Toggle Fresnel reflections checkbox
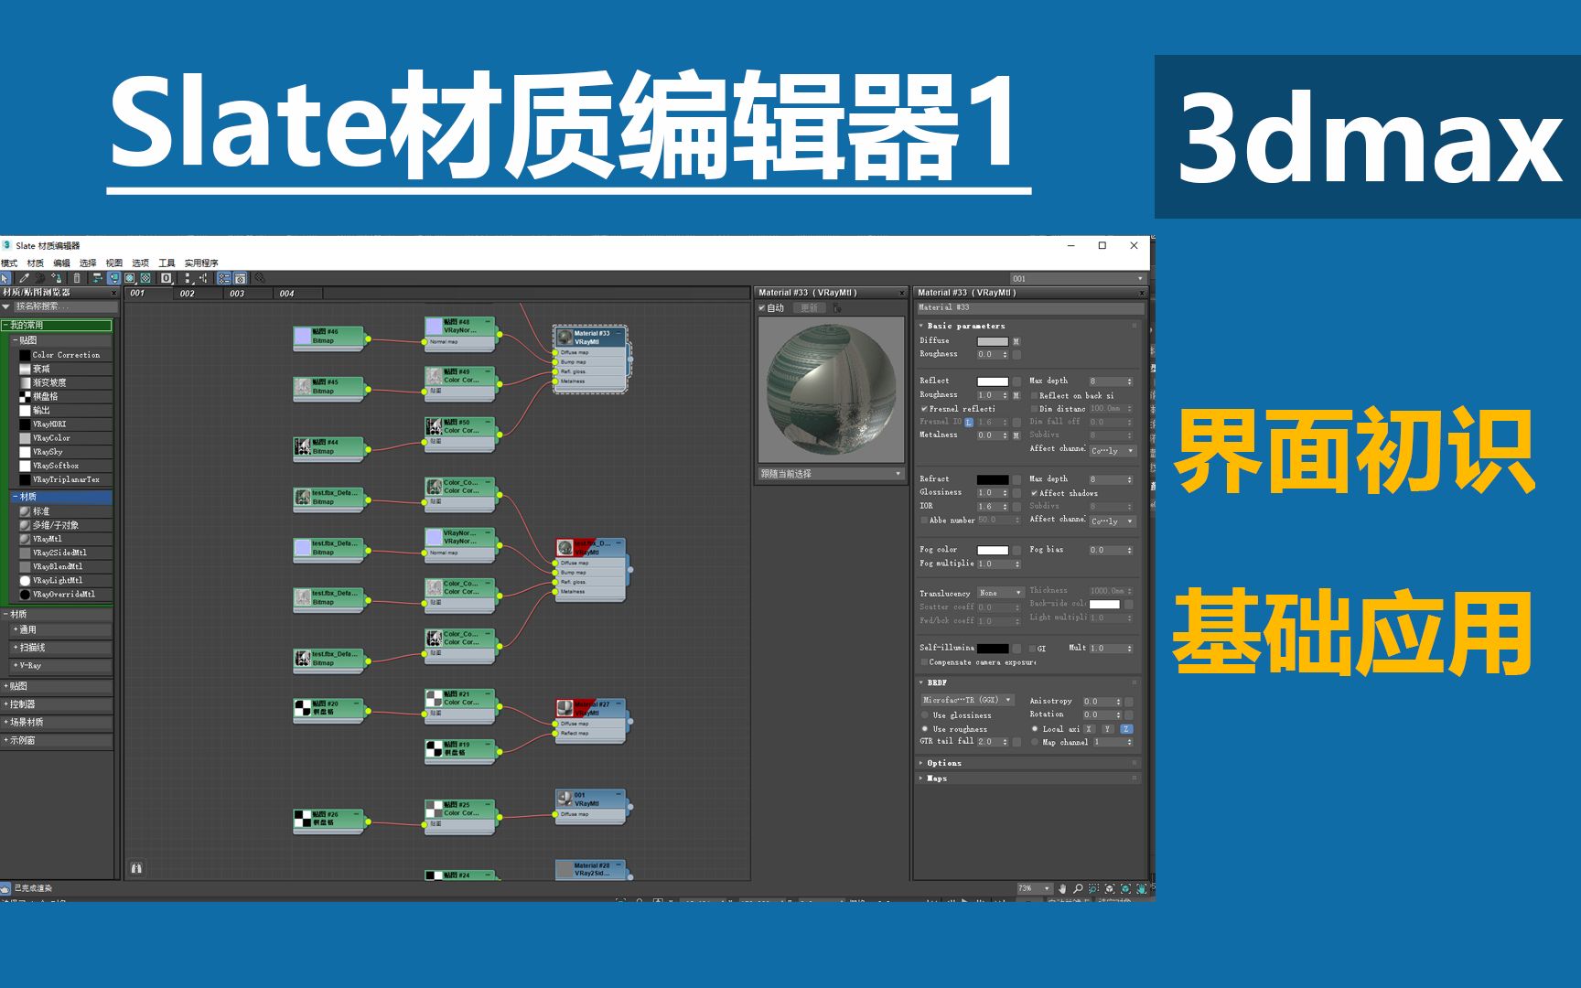 924,409
